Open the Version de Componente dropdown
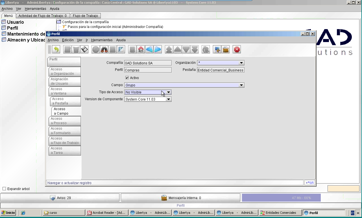 (169, 99)
